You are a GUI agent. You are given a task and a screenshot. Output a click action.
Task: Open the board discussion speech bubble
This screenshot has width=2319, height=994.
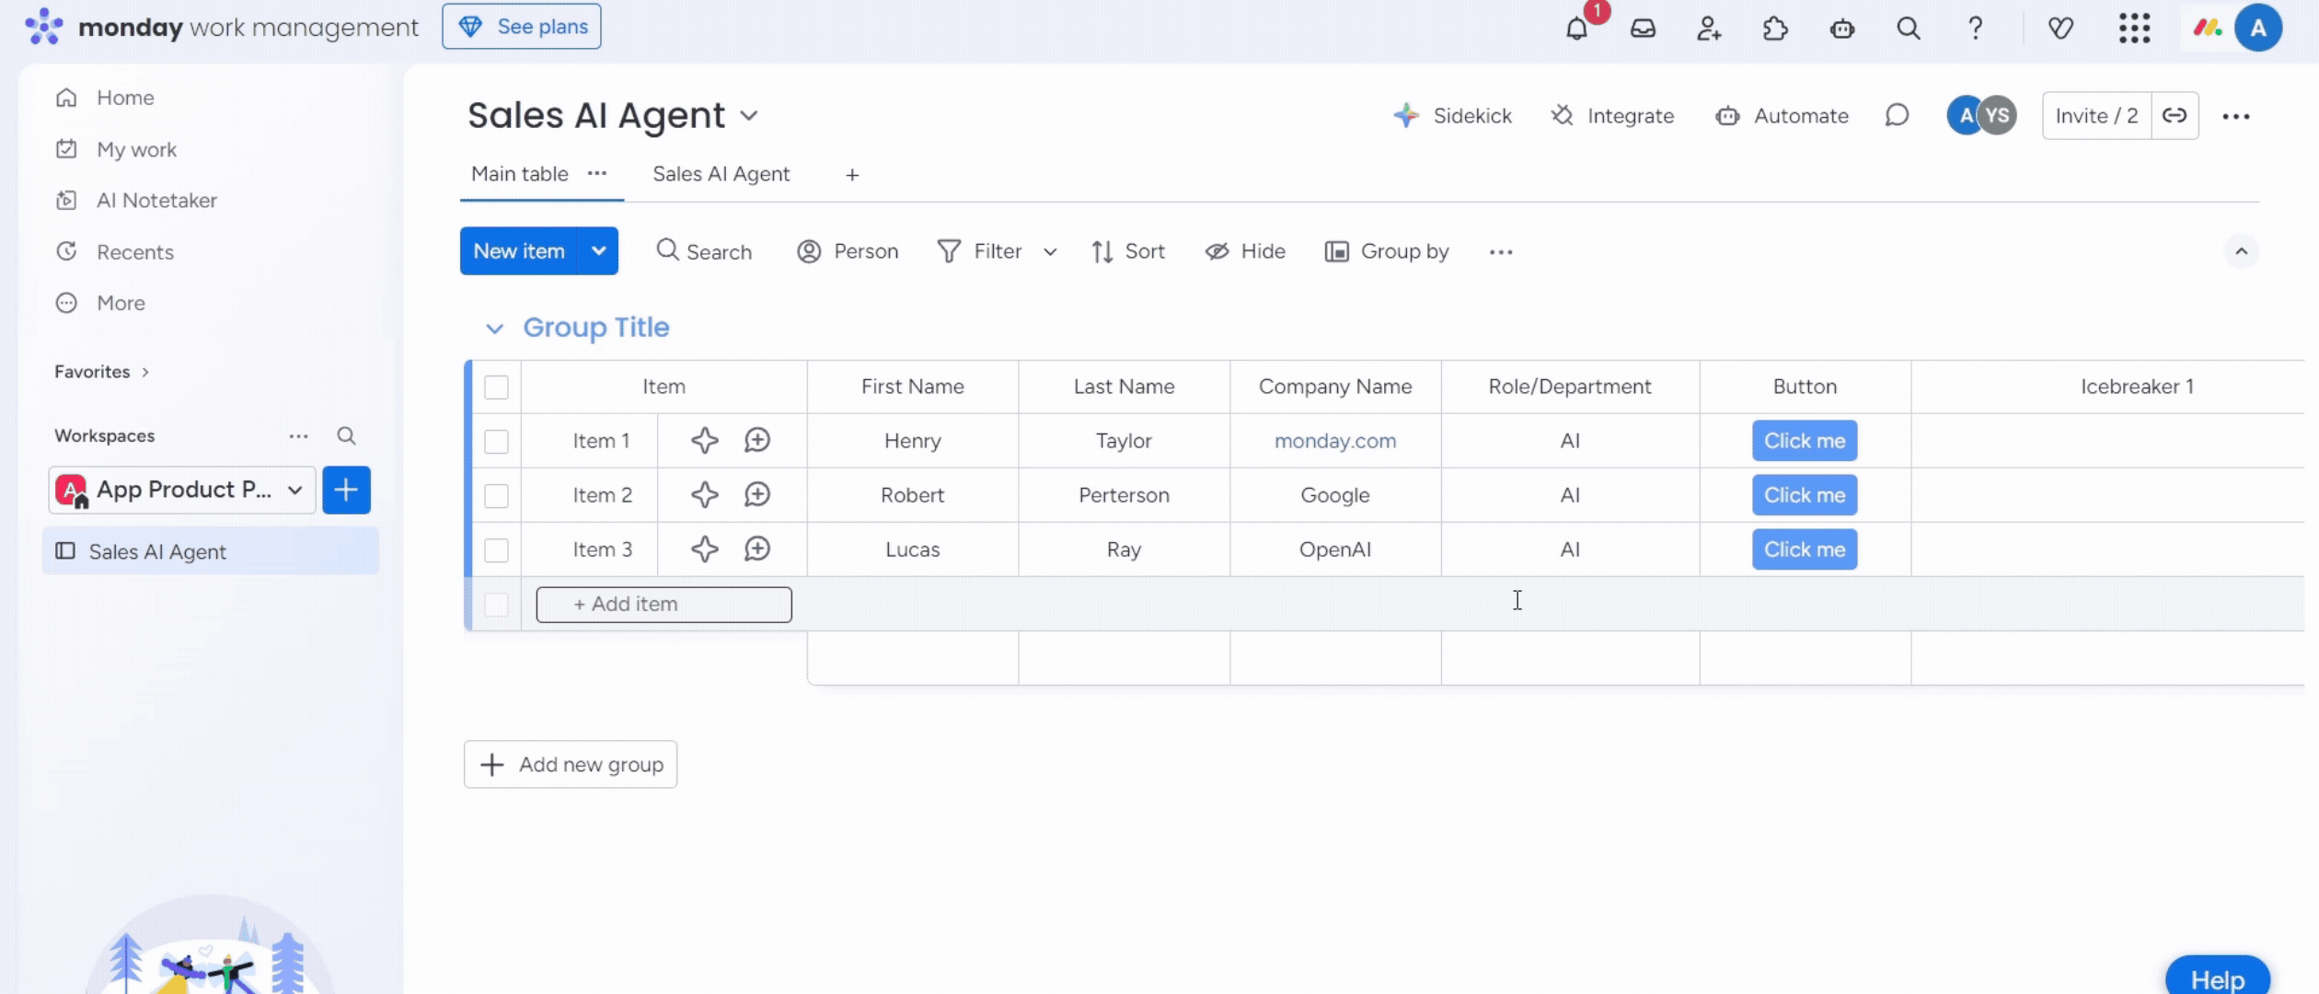pos(1897,116)
